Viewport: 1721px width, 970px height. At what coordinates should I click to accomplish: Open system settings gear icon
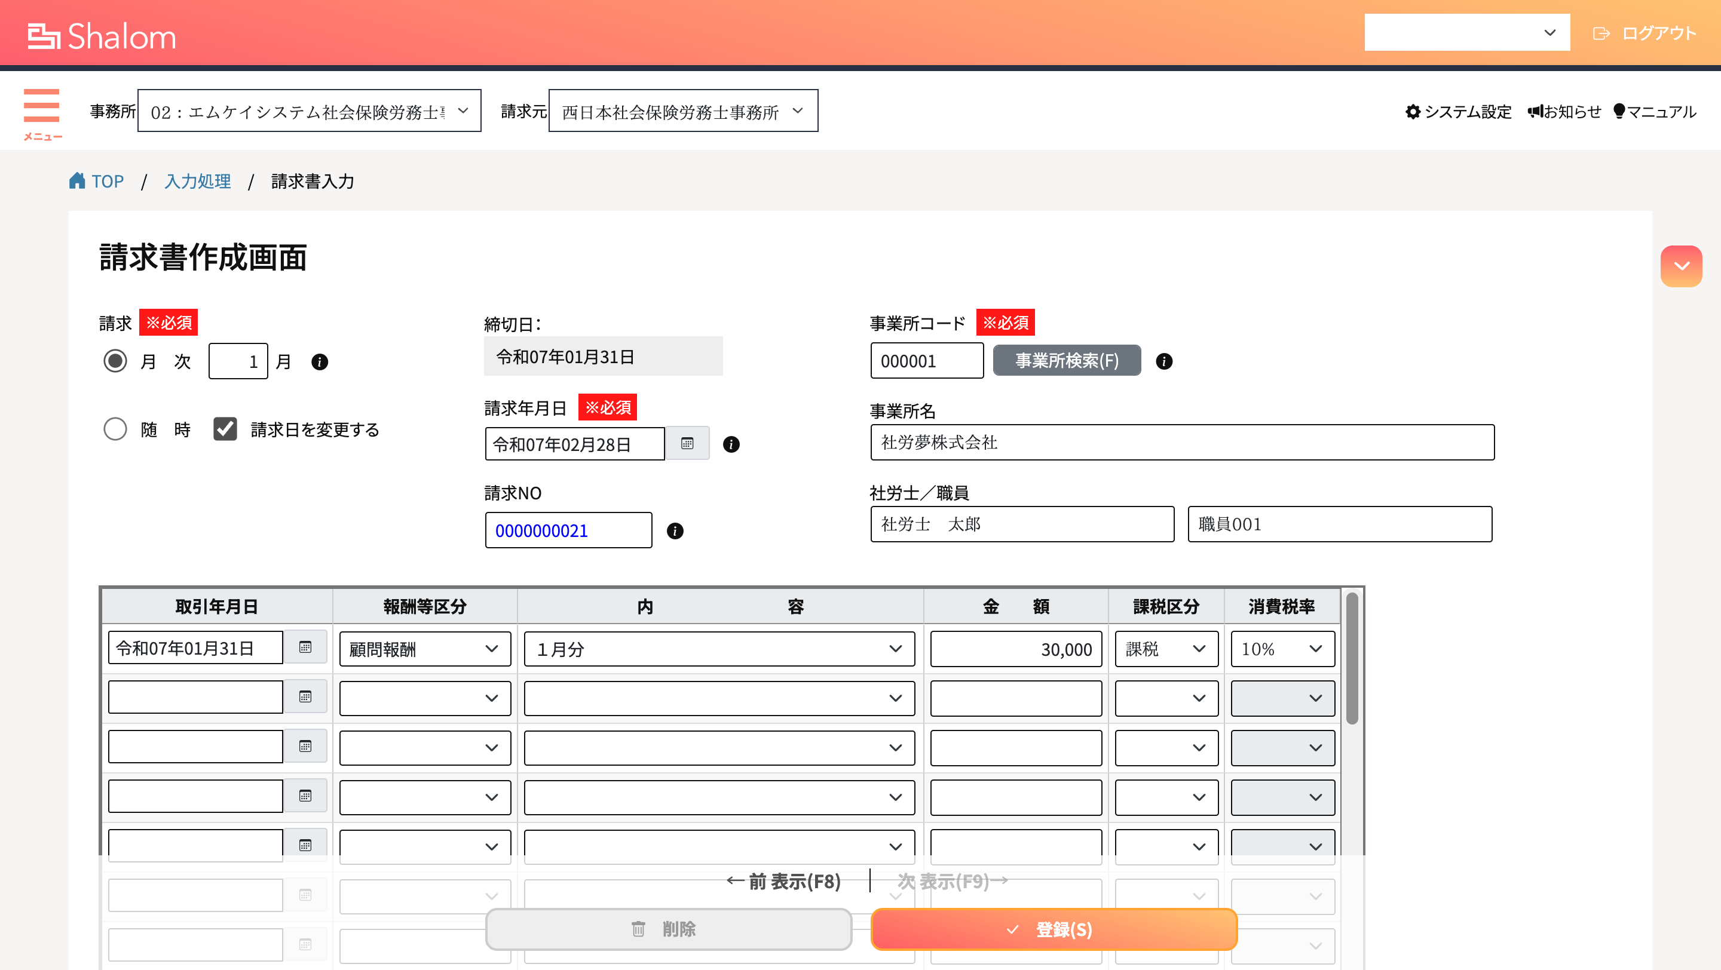pyautogui.click(x=1412, y=112)
